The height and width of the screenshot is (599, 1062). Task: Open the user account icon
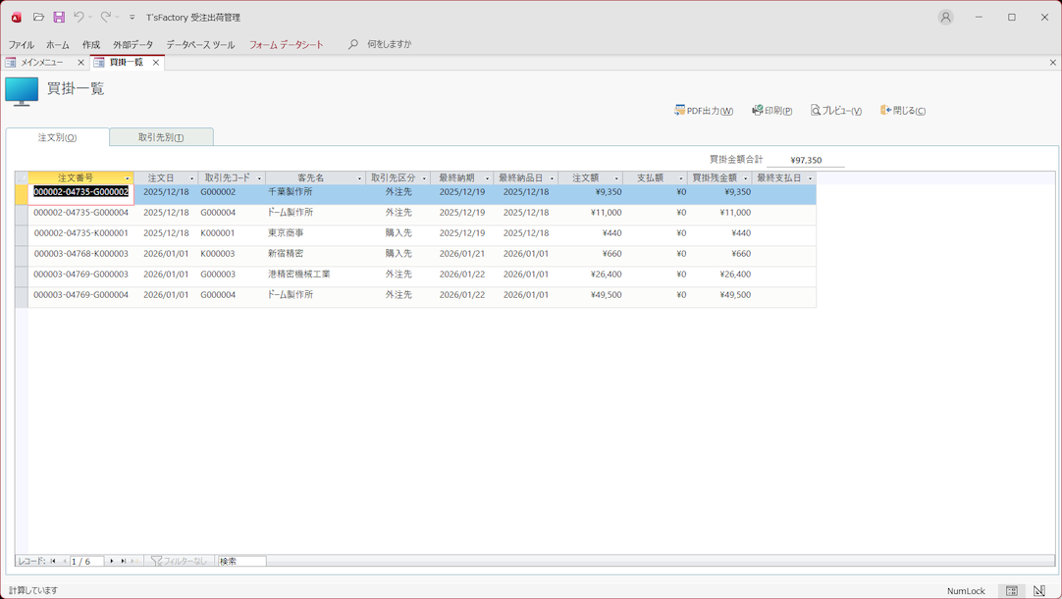coord(945,17)
